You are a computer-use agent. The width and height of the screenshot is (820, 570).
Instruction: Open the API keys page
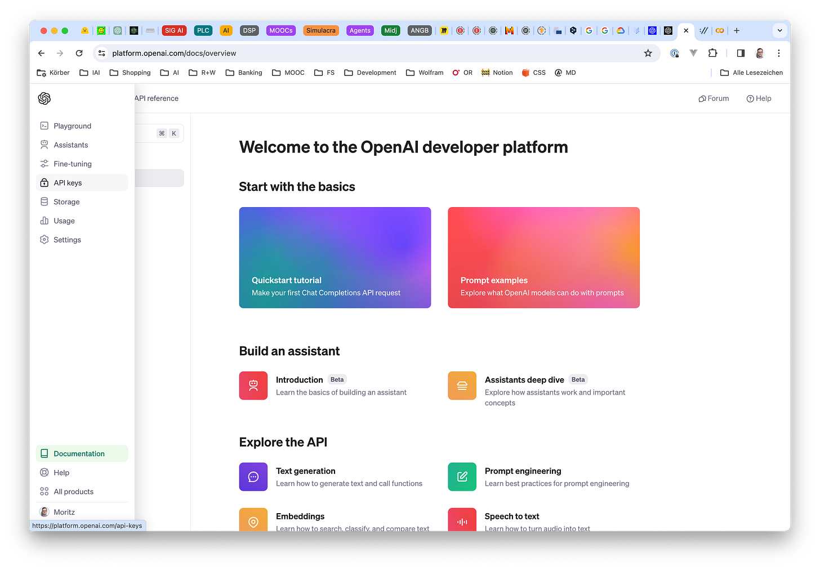[82, 183]
